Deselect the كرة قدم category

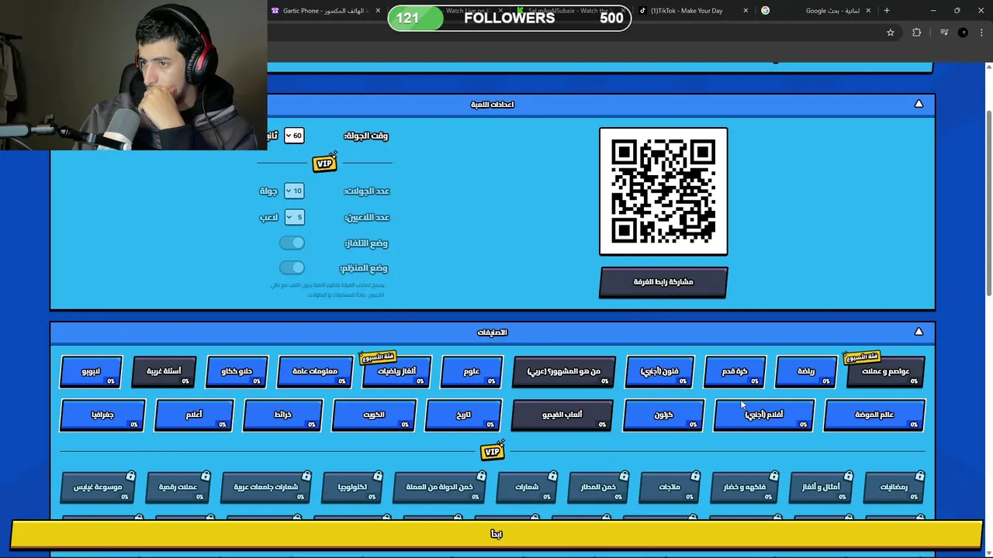(735, 371)
